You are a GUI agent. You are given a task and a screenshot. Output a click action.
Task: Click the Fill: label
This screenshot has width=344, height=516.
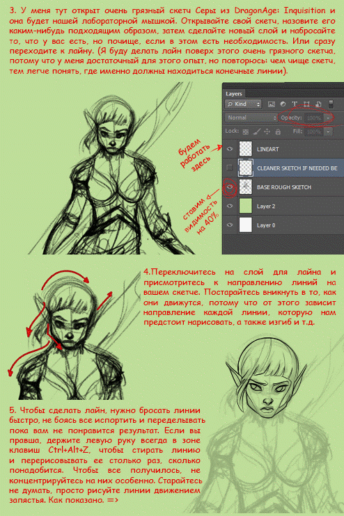[297, 131]
